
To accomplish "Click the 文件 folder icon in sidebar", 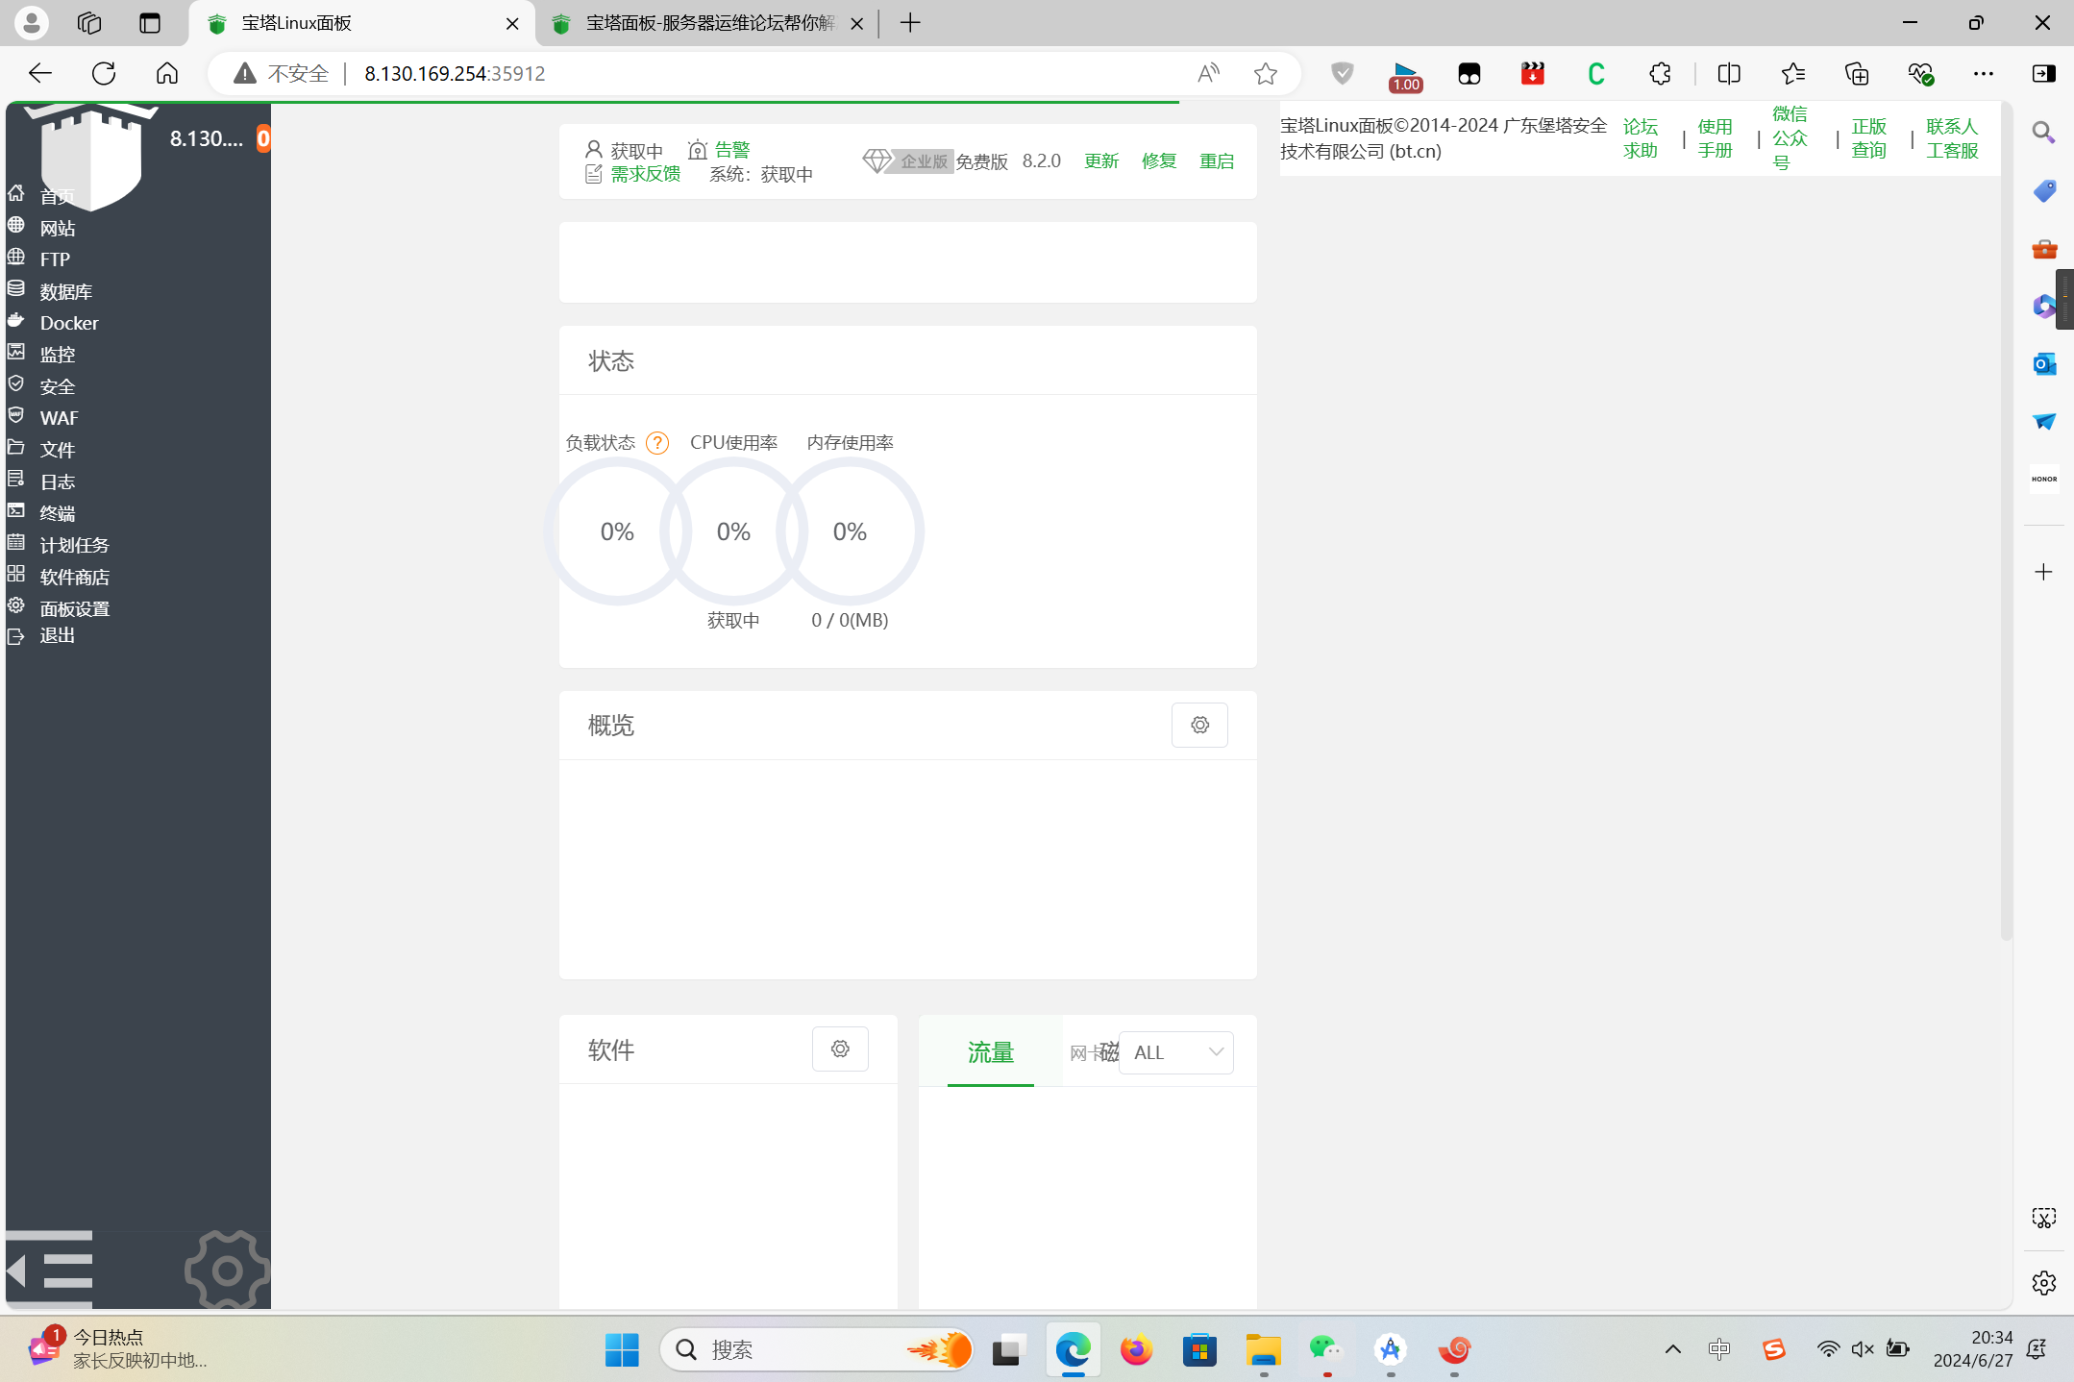I will tap(16, 447).
